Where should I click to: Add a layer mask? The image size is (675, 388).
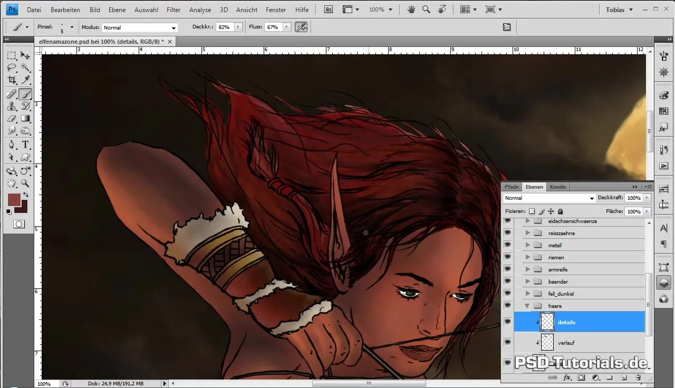[x=581, y=377]
